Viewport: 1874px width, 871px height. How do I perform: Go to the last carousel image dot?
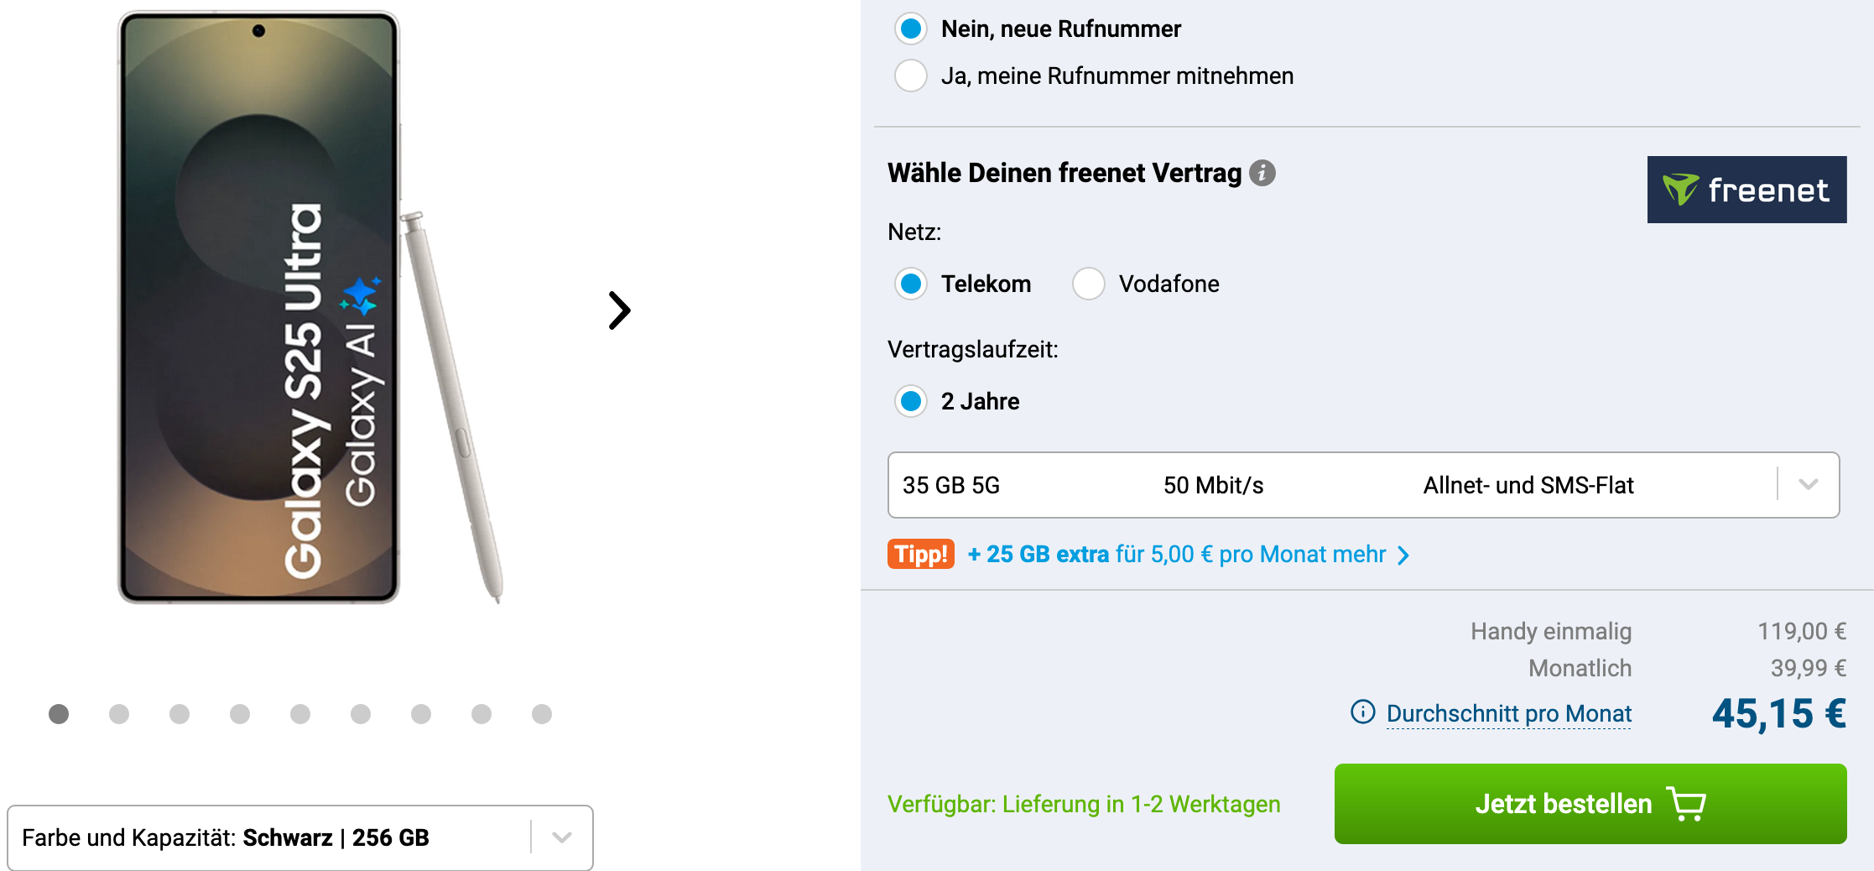click(542, 713)
